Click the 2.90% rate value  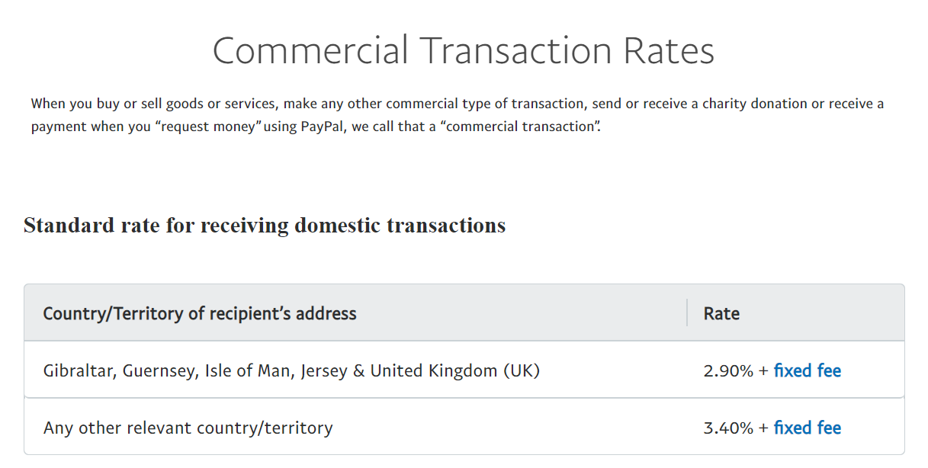point(728,371)
